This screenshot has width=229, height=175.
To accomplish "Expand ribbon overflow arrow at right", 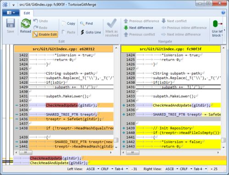I will [224, 30].
